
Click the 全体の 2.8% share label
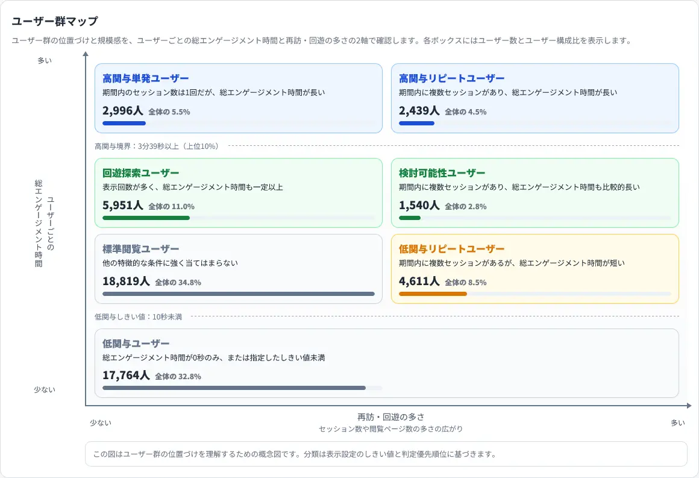tap(465, 206)
